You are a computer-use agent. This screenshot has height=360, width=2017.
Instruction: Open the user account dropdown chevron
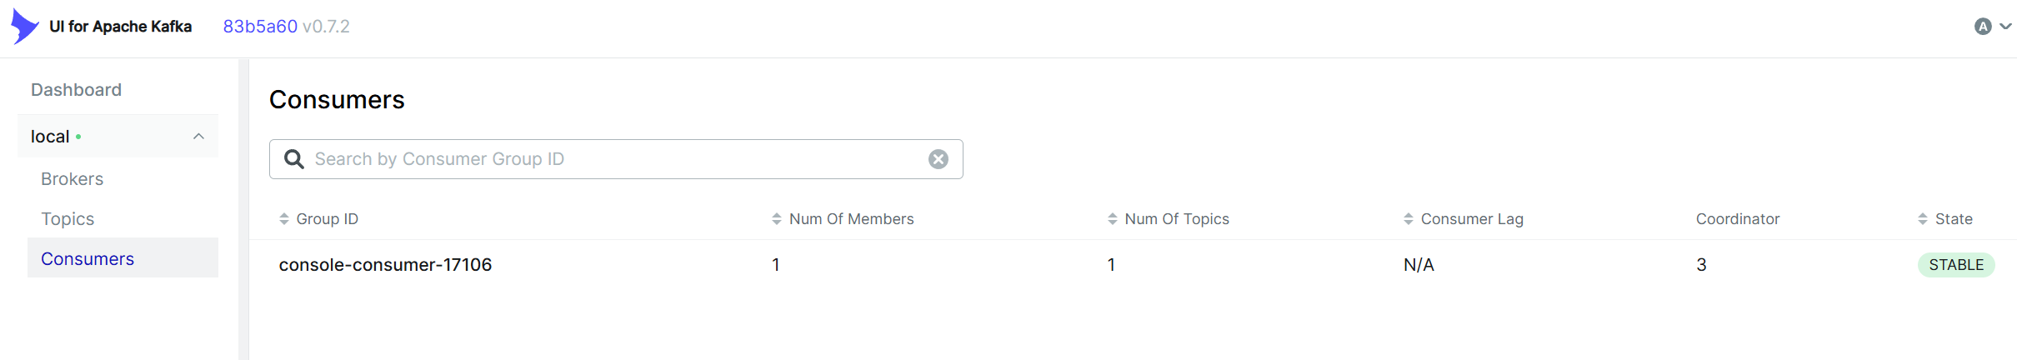point(2005,27)
